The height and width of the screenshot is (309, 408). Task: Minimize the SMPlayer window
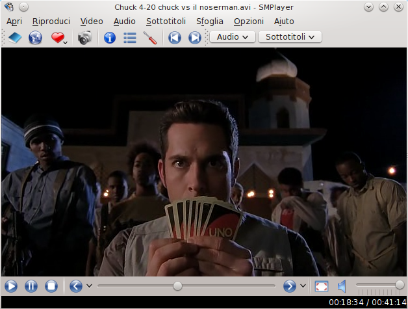tap(369, 7)
